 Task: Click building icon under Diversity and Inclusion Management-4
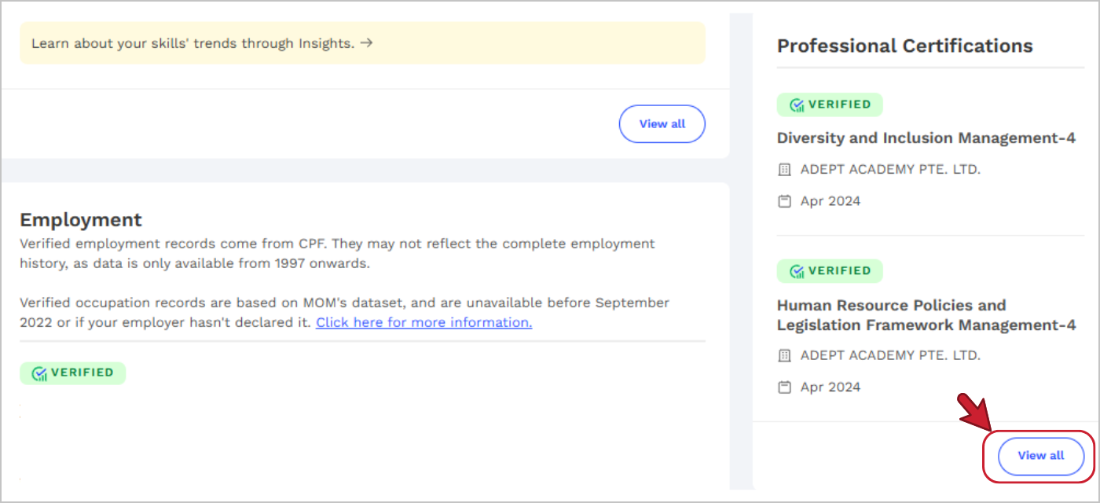(x=783, y=170)
